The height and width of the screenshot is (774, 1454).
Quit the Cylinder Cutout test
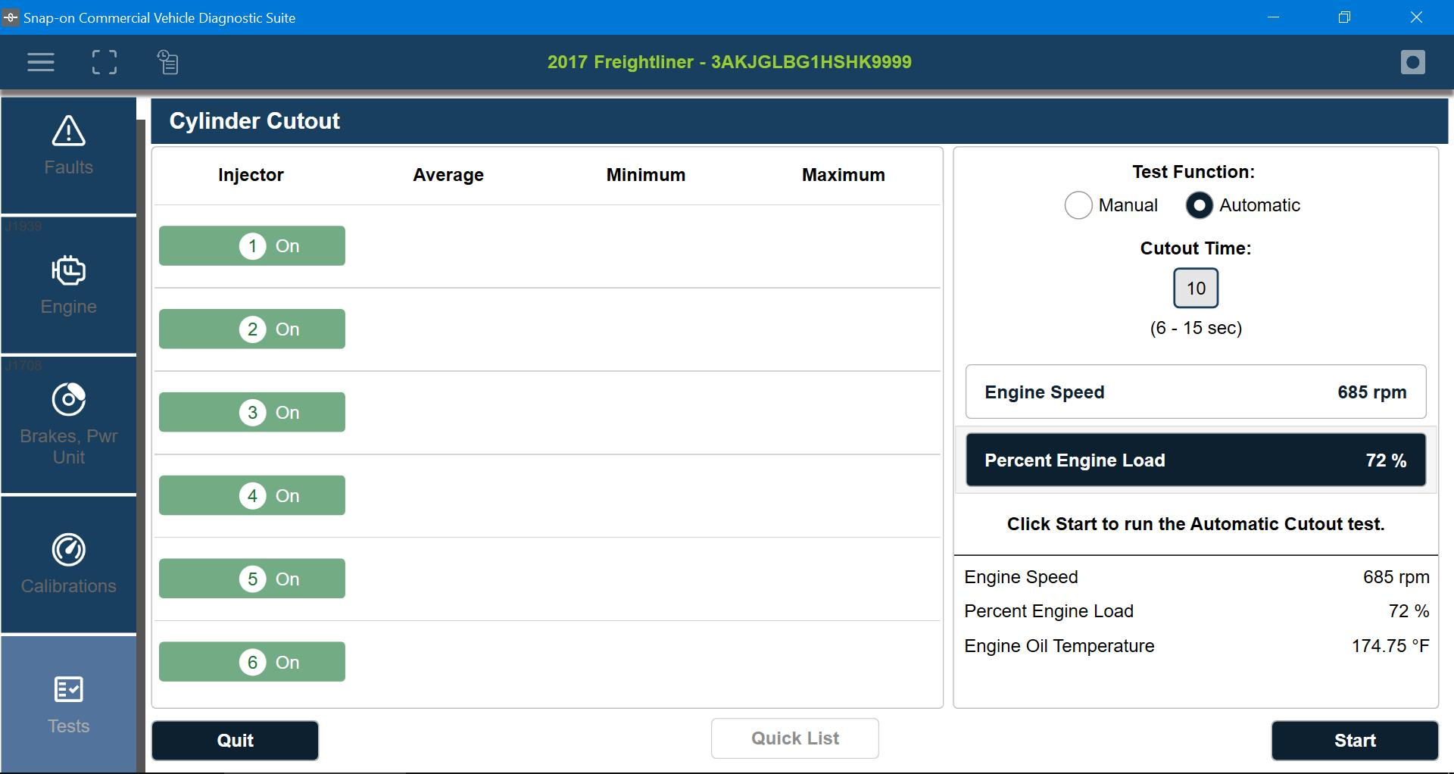pos(235,741)
